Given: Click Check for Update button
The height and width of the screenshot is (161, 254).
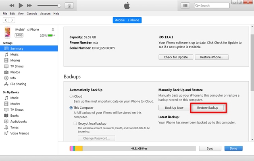Looking at the screenshot, I should (176, 57).
